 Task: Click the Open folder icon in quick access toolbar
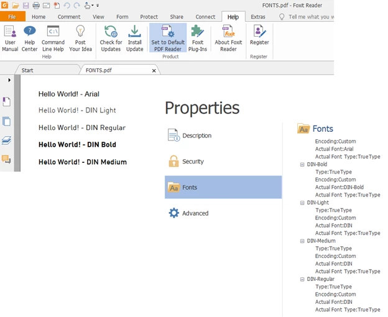coord(16,5)
